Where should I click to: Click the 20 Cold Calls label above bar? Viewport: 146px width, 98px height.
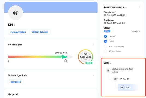point(61,53)
